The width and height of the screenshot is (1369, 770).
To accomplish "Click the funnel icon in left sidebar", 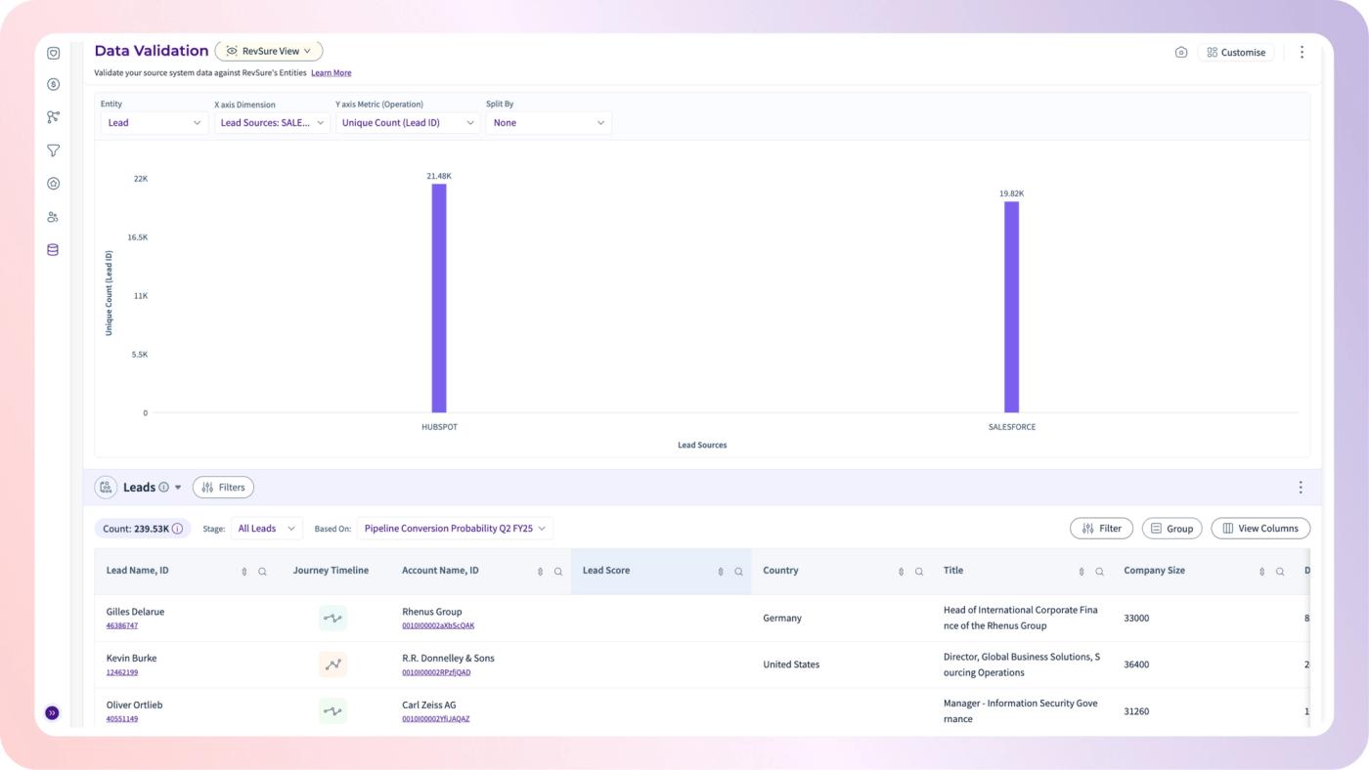I will coord(53,150).
